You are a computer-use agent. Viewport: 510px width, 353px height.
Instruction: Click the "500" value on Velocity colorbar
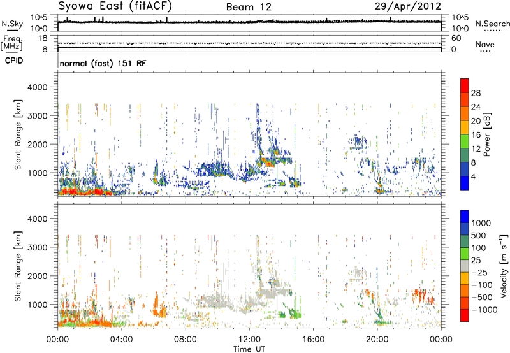point(479,235)
